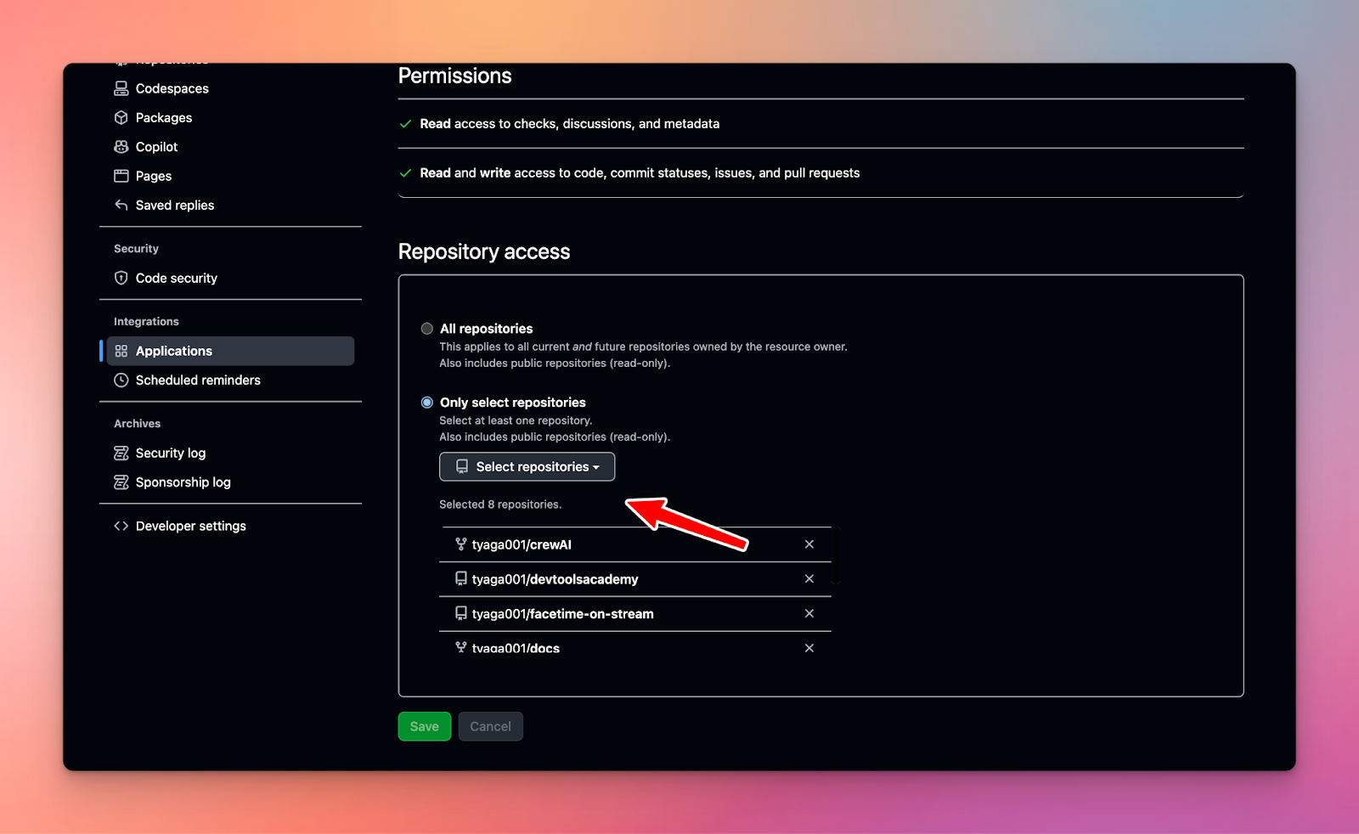Click the Repository access heading
This screenshot has width=1359, height=834.
coord(484,251)
